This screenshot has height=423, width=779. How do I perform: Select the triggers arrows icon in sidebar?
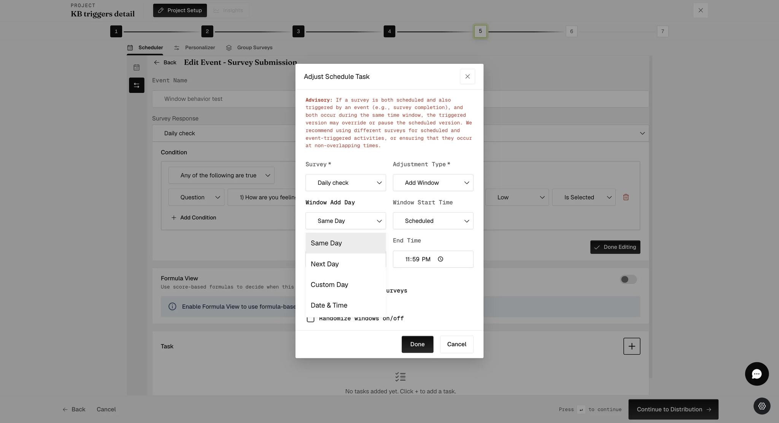pyautogui.click(x=137, y=85)
